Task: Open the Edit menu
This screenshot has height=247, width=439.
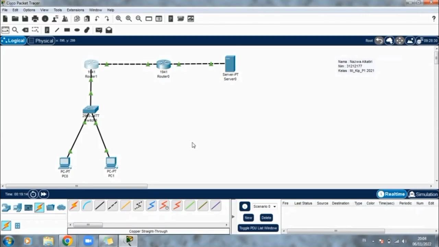Action: 15,10
